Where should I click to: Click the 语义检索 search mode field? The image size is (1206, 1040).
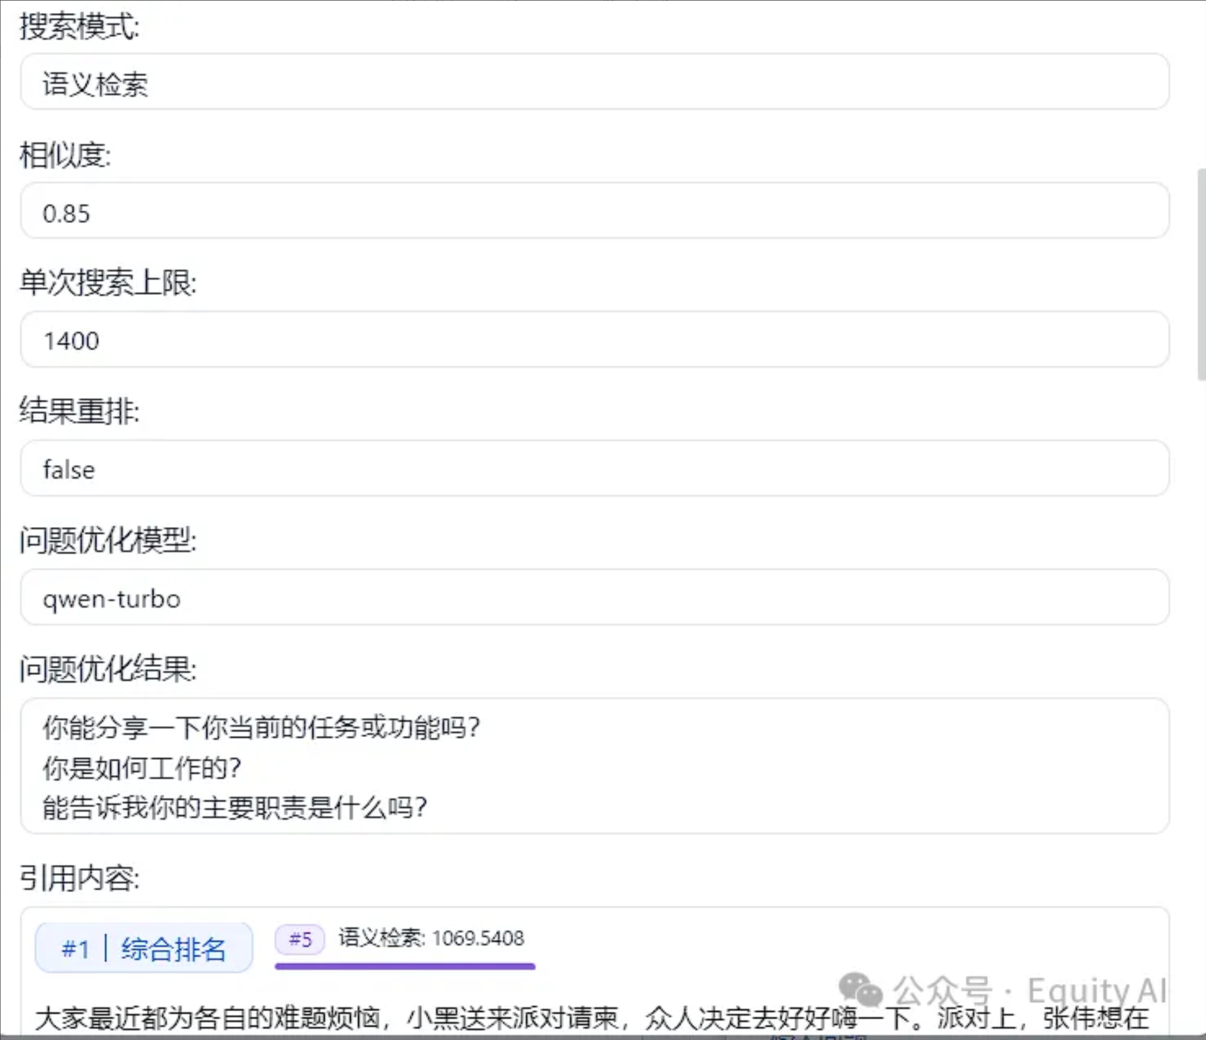595,82
